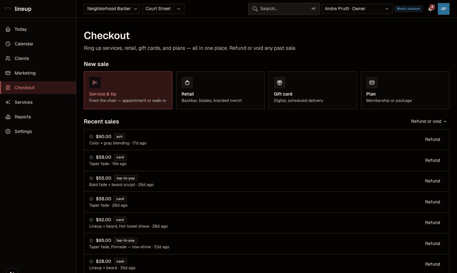Open the Andre Pruitt · Owner role dropdown
The height and width of the screenshot is (273, 457).
click(357, 9)
